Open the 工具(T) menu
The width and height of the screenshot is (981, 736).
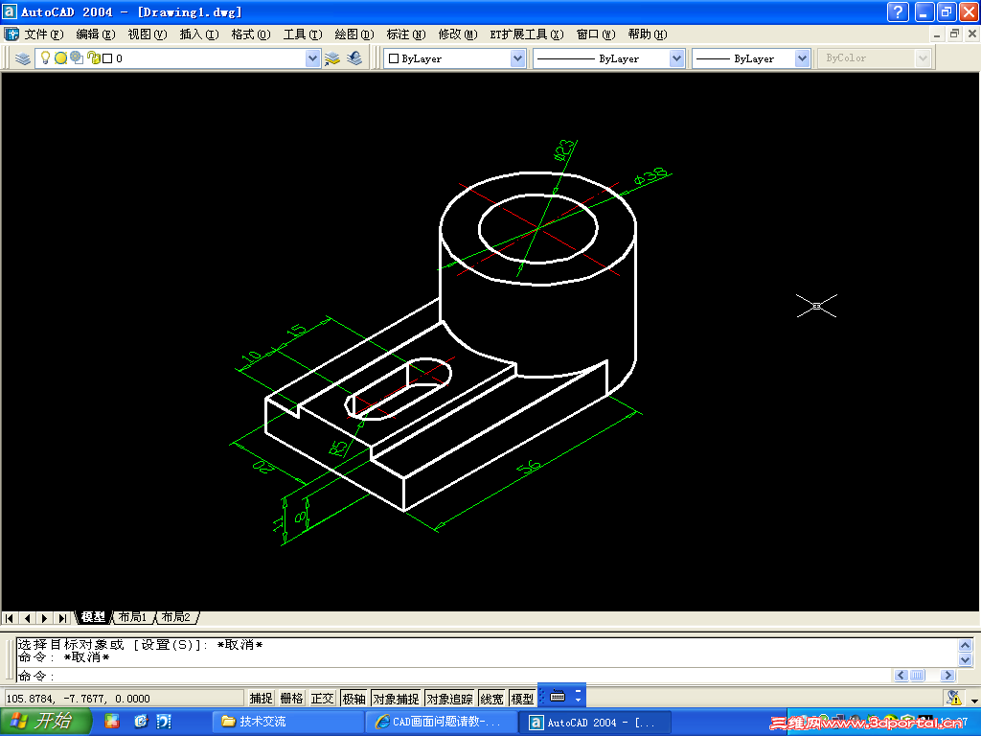(303, 34)
